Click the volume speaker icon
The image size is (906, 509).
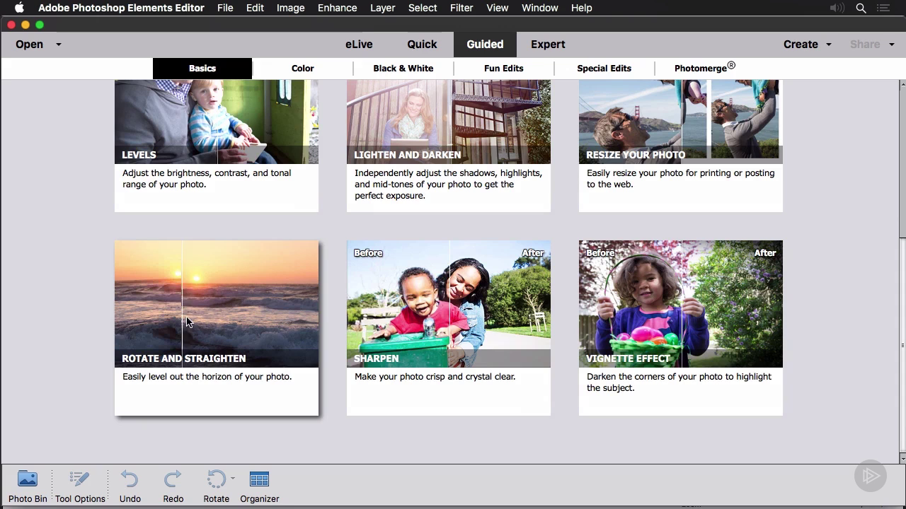(x=836, y=8)
